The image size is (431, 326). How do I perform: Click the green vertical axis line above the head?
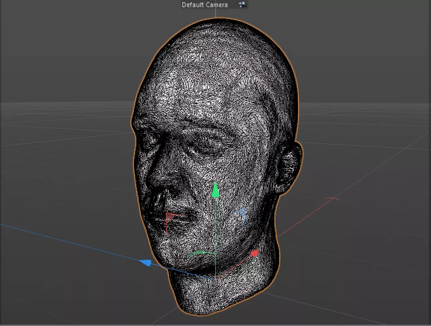pyautogui.click(x=215, y=13)
